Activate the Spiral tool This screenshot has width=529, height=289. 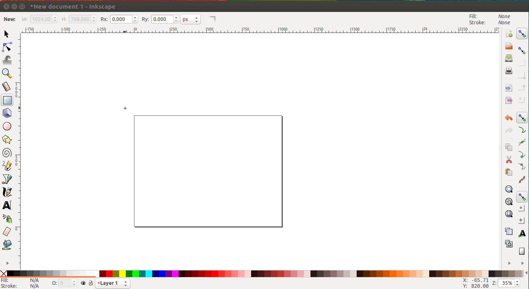tap(7, 153)
